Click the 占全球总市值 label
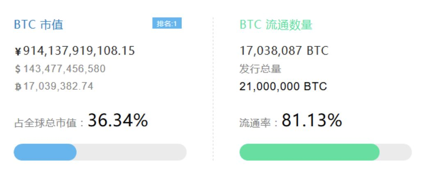The width and height of the screenshot is (443, 173). coord(45,123)
